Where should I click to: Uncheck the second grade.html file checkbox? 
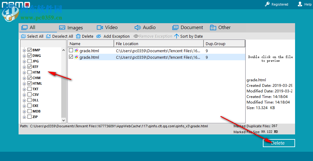click(x=71, y=57)
